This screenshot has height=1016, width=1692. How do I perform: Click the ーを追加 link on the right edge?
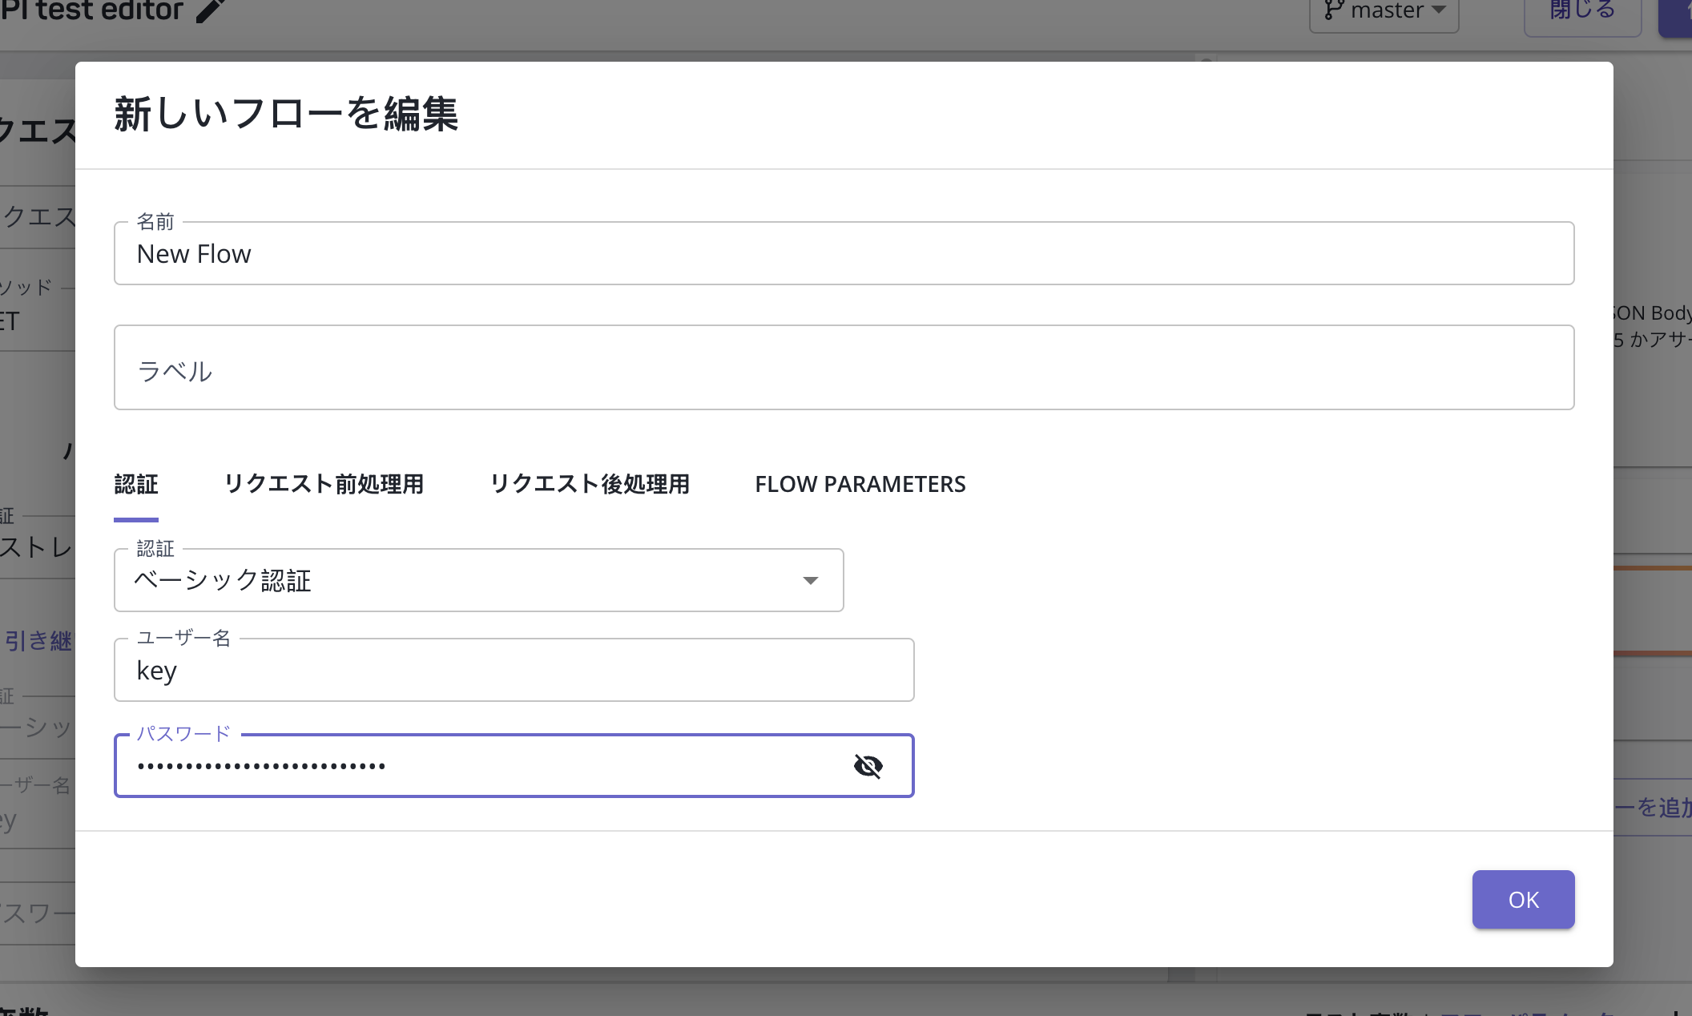[x=1652, y=807]
